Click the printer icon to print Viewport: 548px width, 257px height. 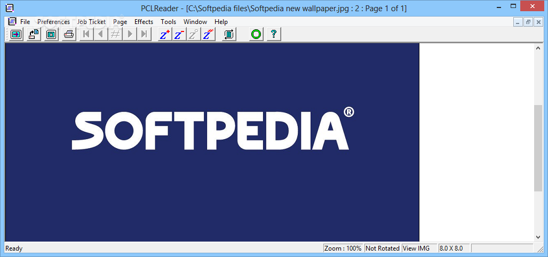click(69, 34)
